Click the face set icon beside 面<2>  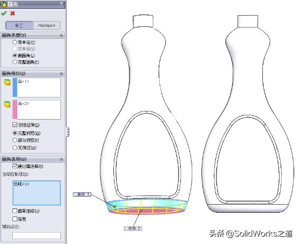(7, 104)
